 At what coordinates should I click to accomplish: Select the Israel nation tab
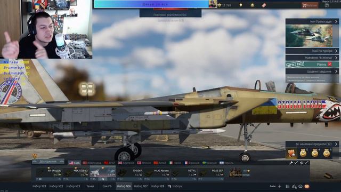226,163
